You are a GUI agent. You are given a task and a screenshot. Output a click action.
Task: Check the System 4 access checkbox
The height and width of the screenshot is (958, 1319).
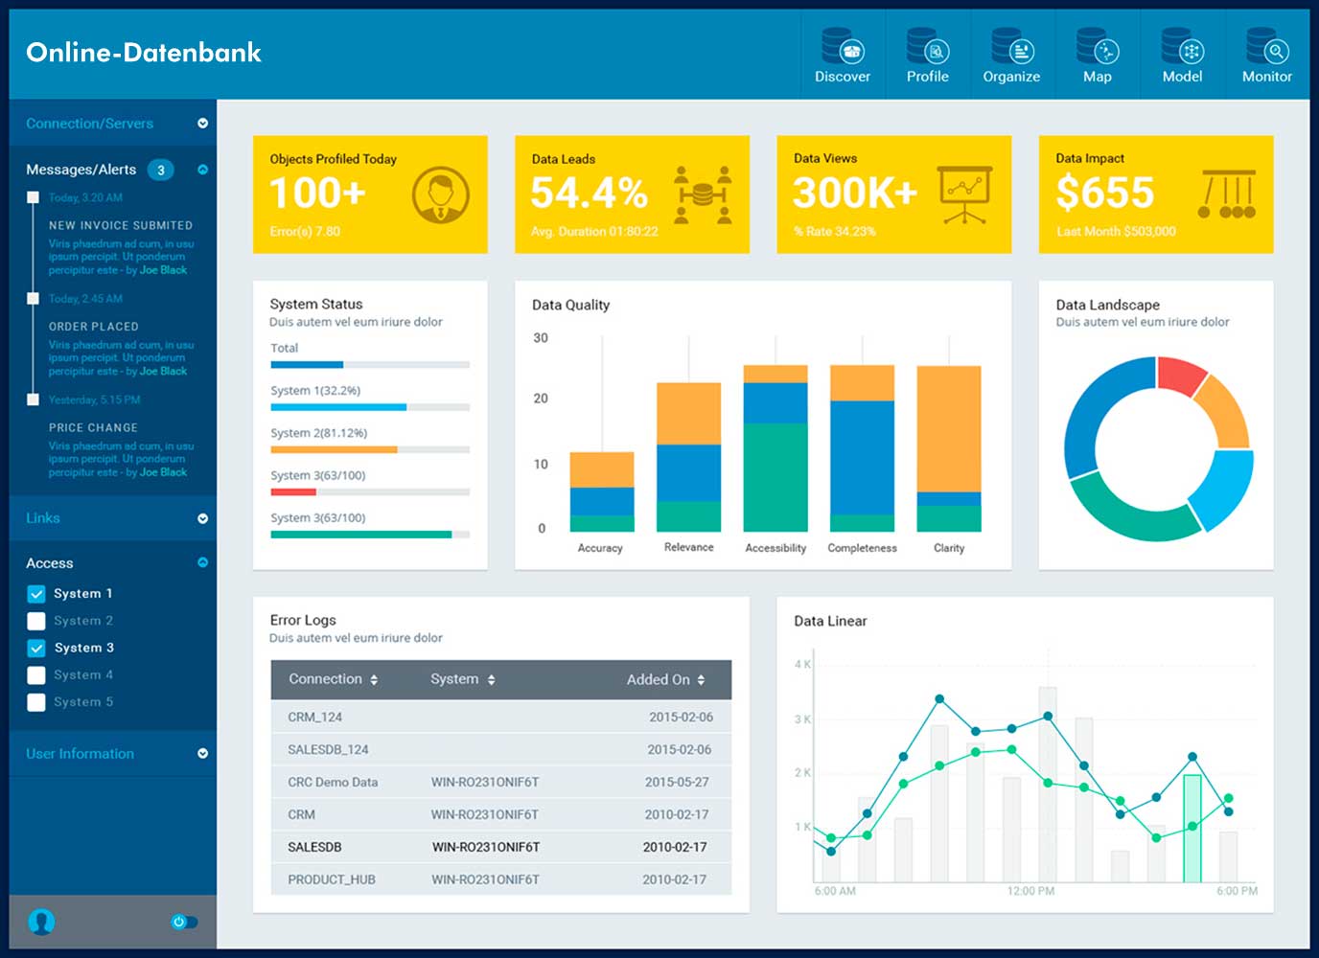[x=36, y=675]
